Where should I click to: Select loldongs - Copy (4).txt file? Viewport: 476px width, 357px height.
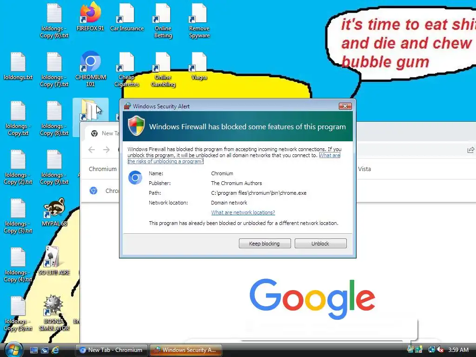pos(18,264)
